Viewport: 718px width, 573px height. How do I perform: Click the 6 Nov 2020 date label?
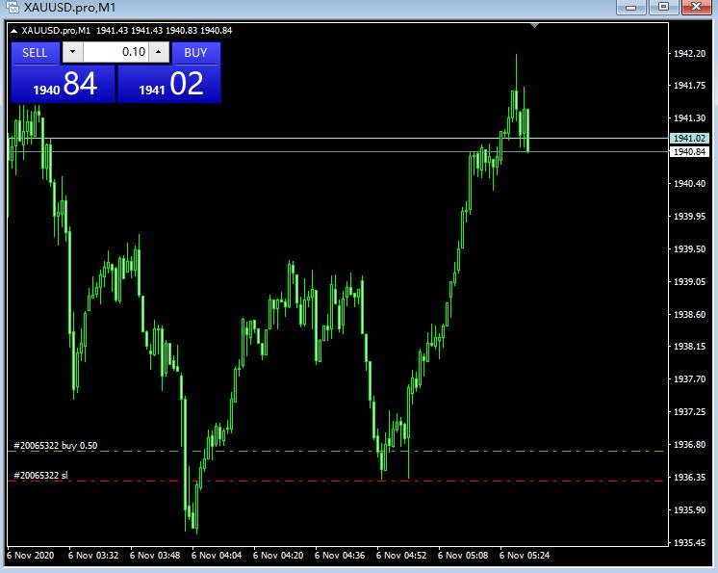(x=30, y=555)
